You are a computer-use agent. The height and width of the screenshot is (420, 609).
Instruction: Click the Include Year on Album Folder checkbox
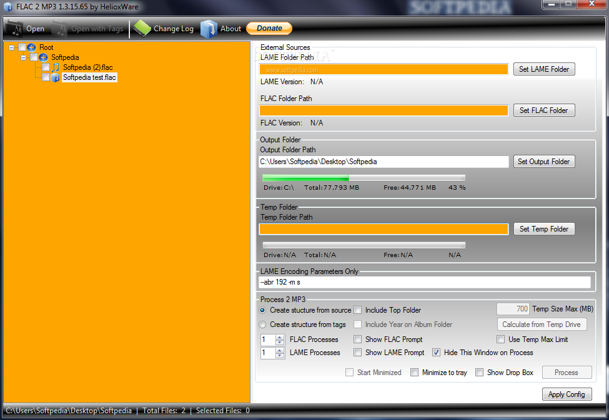tap(358, 325)
